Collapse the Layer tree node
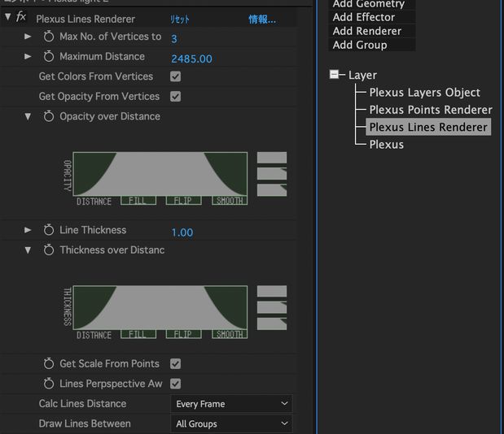Screen dimensions: 504x434 334,75
